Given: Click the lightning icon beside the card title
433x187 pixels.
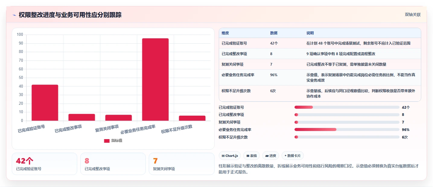Looking at the screenshot, I should click(x=14, y=15).
